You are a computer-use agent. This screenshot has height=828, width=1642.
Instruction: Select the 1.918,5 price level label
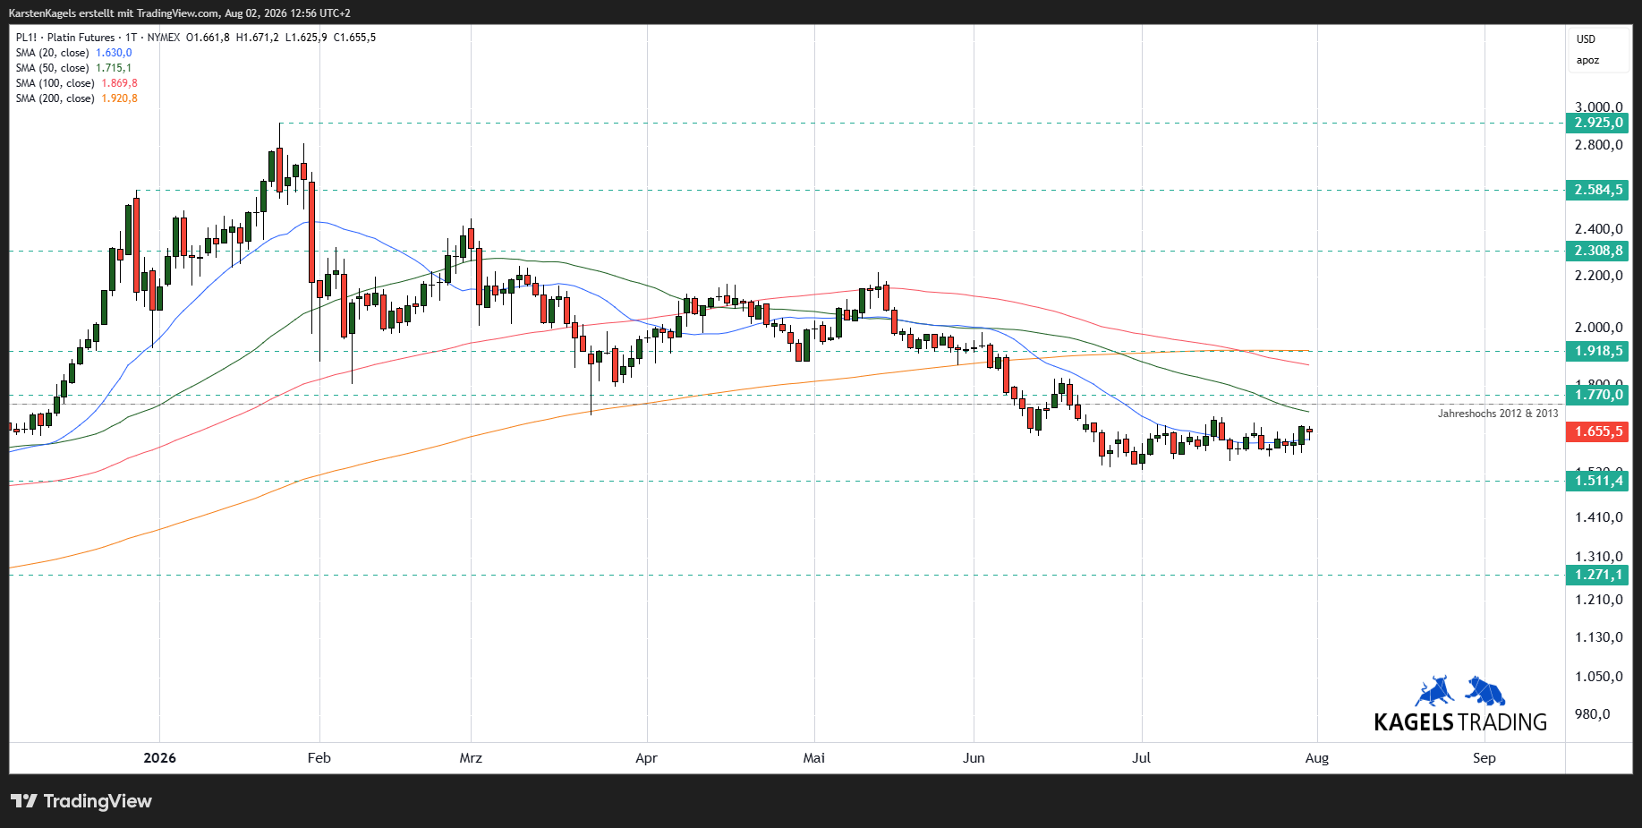point(1598,352)
